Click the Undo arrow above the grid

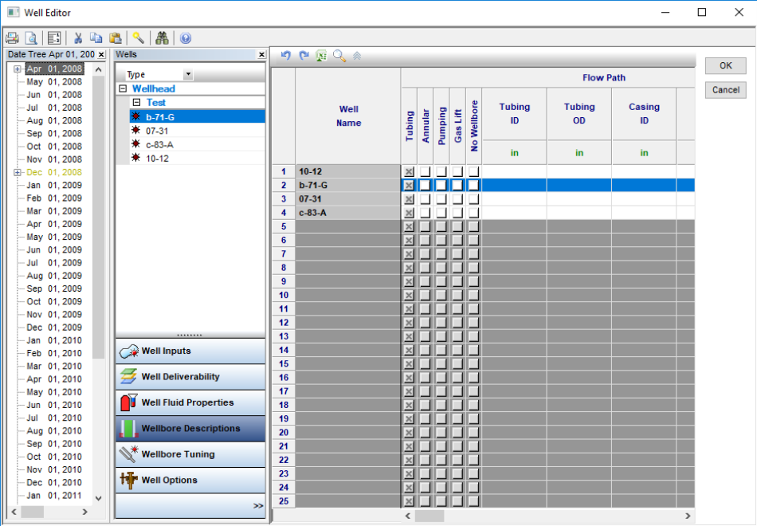coord(285,56)
